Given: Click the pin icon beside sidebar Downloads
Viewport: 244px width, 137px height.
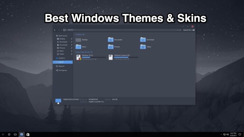Looking at the screenshot, I should [72, 42].
